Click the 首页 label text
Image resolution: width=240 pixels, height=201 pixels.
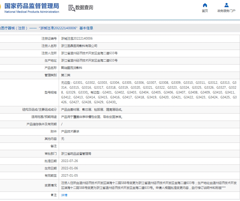(205, 11)
